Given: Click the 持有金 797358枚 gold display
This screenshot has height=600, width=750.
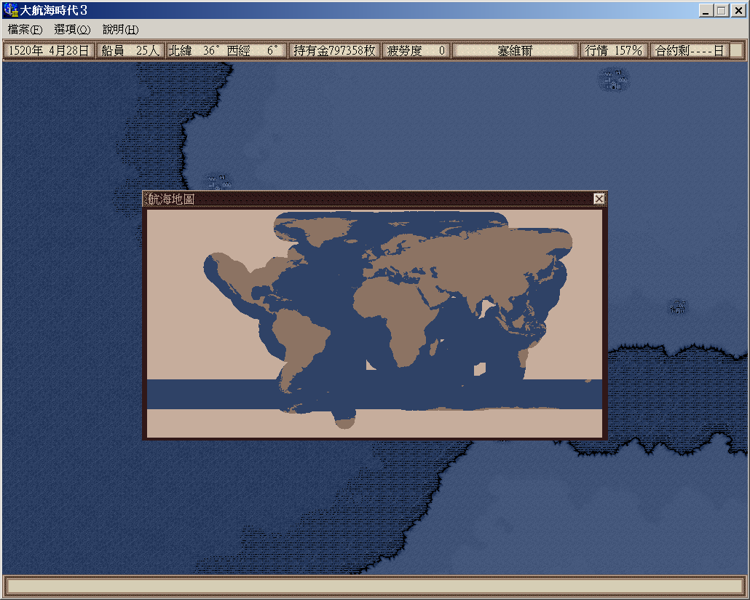Looking at the screenshot, I should coord(334,50).
